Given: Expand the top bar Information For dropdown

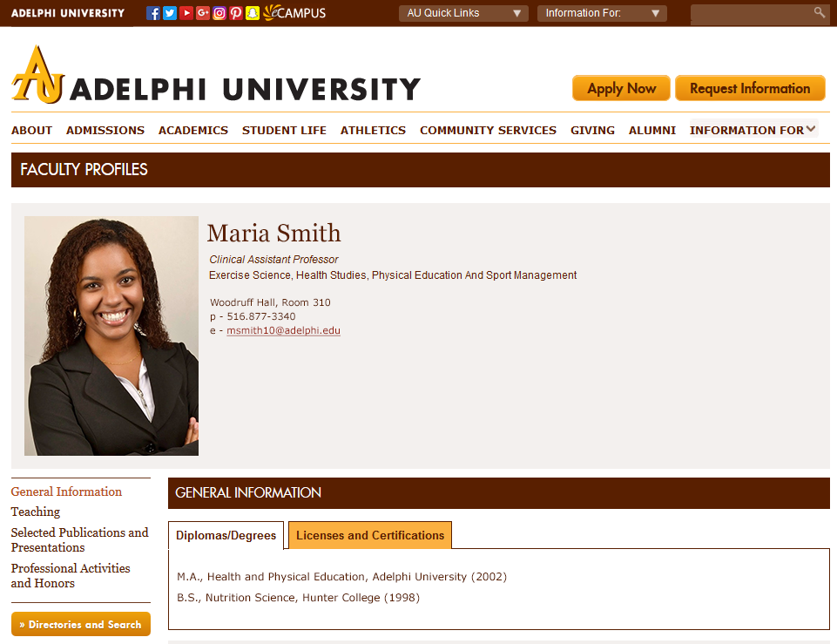Looking at the screenshot, I should point(602,13).
